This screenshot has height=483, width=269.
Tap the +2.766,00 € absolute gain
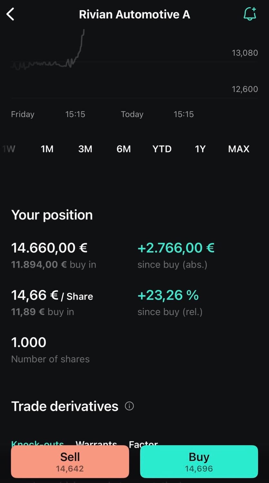click(x=176, y=248)
